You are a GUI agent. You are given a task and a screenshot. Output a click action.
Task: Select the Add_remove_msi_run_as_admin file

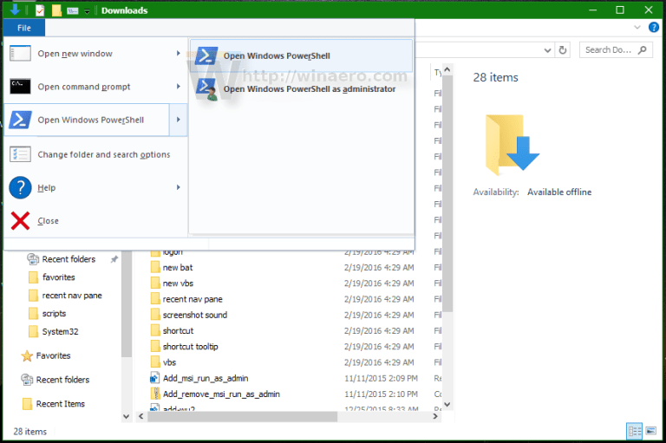221,394
